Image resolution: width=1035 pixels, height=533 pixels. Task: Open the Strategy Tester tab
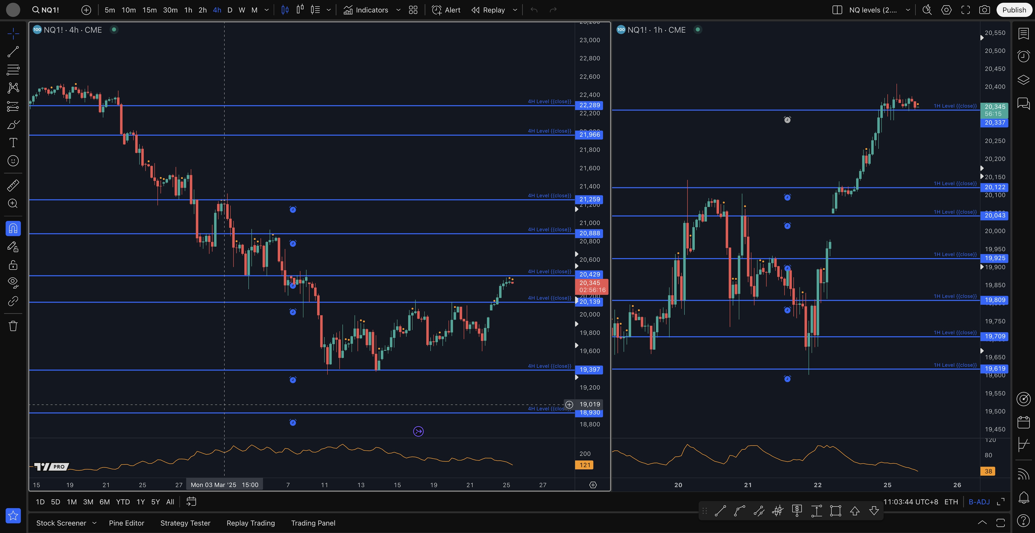coord(185,523)
